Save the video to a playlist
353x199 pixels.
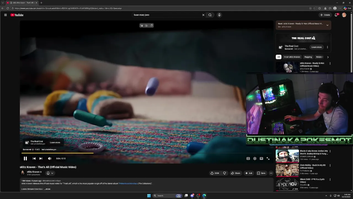pos(261,173)
